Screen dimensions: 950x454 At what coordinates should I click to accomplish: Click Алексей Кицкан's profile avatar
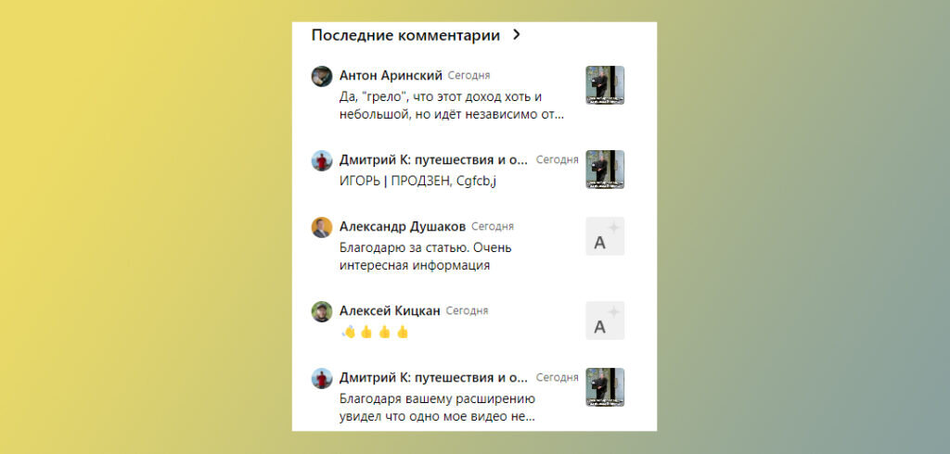click(322, 311)
